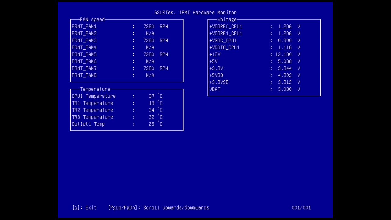Click the VBAT 3.080 V value
Image resolution: width=391 pixels, height=220 pixels.
(289, 89)
